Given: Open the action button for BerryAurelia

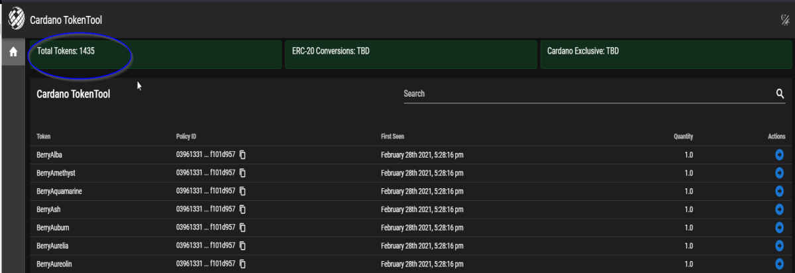Looking at the screenshot, I should point(780,246).
